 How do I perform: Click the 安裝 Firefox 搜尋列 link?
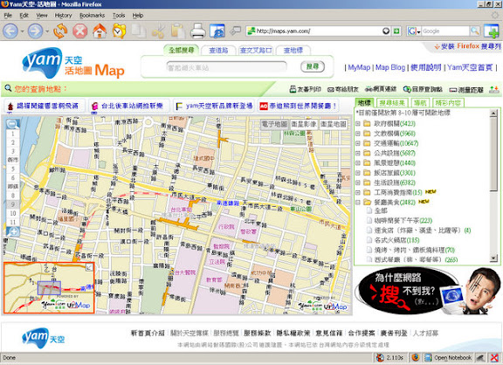point(468,46)
